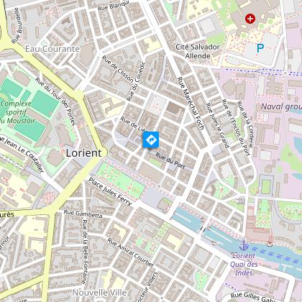Image resolution: width=302 pixels, height=302 pixels.
Task: Click the Naval group label
Action: pos(281,106)
